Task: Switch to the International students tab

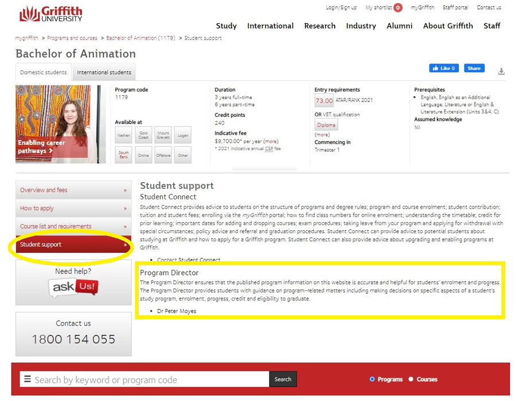Action: point(104,73)
